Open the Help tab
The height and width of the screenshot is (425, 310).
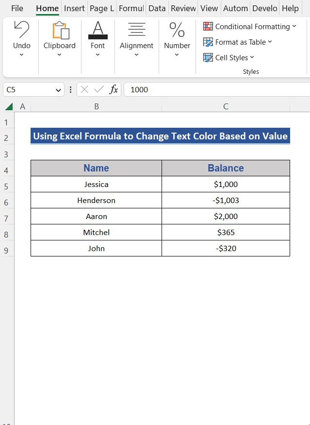[x=290, y=8]
